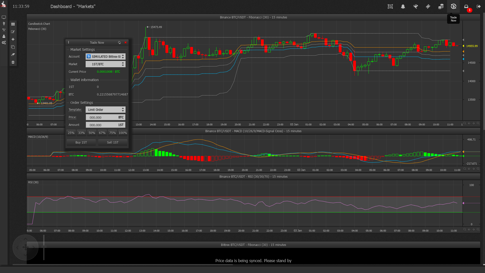Click the 13401.05 low price label
The image size is (485, 273).
click(46, 103)
